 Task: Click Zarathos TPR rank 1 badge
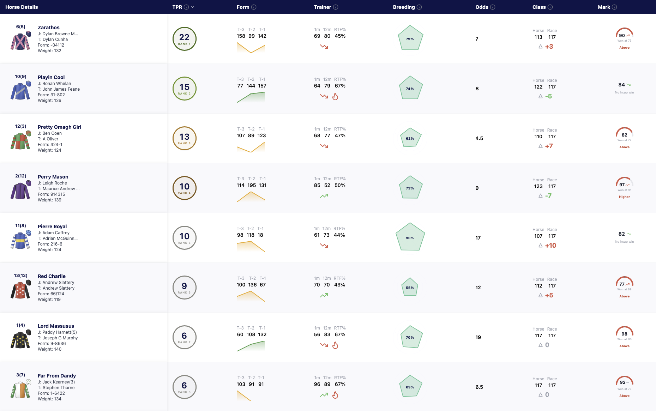coord(184,39)
